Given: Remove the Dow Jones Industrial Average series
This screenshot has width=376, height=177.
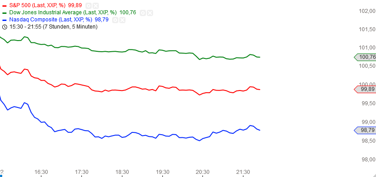Looking at the screenshot, I should (150, 13).
